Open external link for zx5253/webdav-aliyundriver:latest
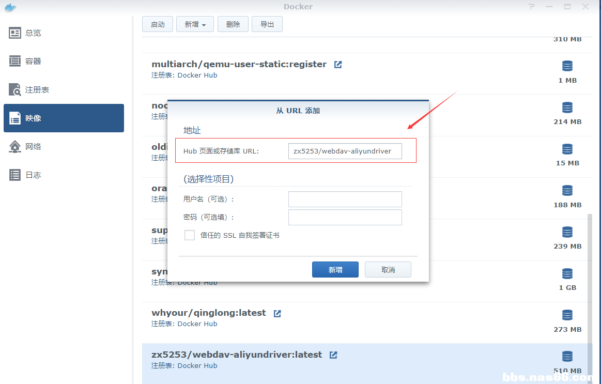This screenshot has height=384, width=601. click(x=333, y=355)
